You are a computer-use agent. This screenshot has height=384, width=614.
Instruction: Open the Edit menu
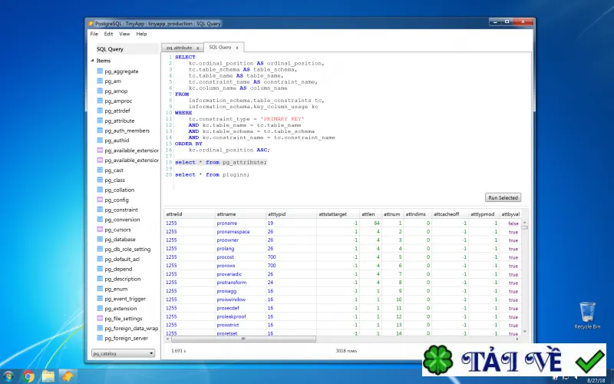[x=108, y=34]
